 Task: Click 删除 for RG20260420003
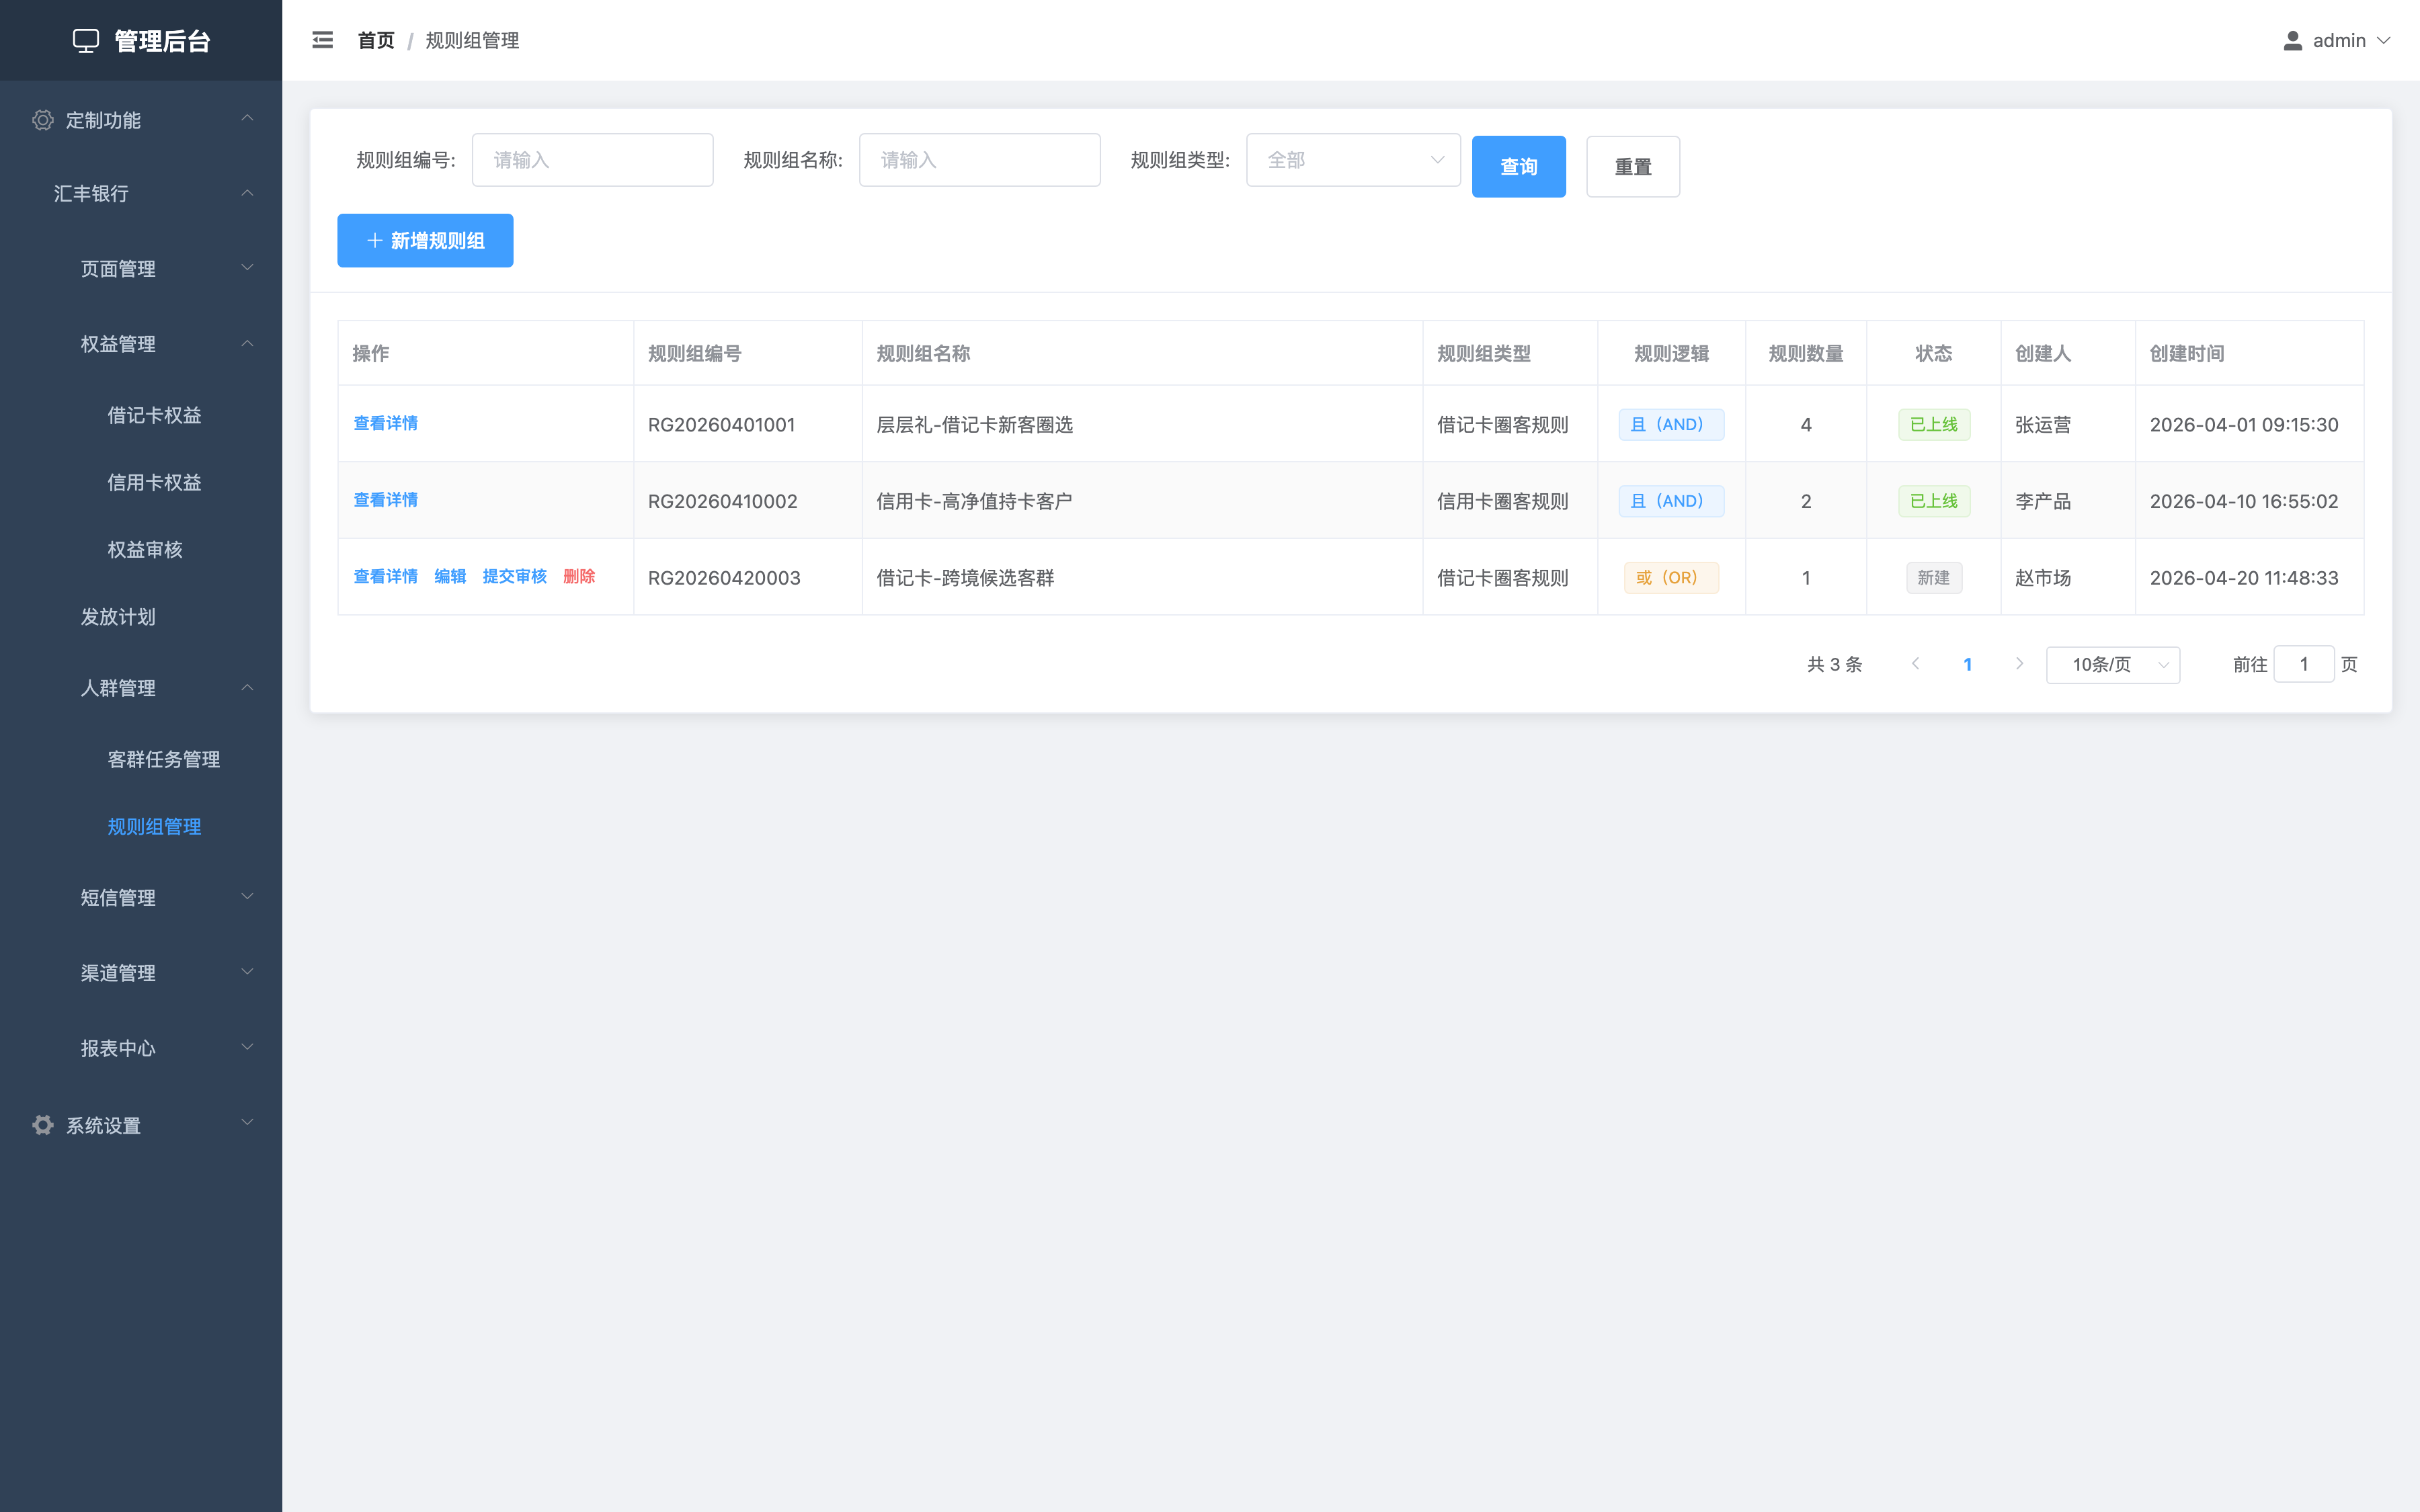click(x=579, y=577)
